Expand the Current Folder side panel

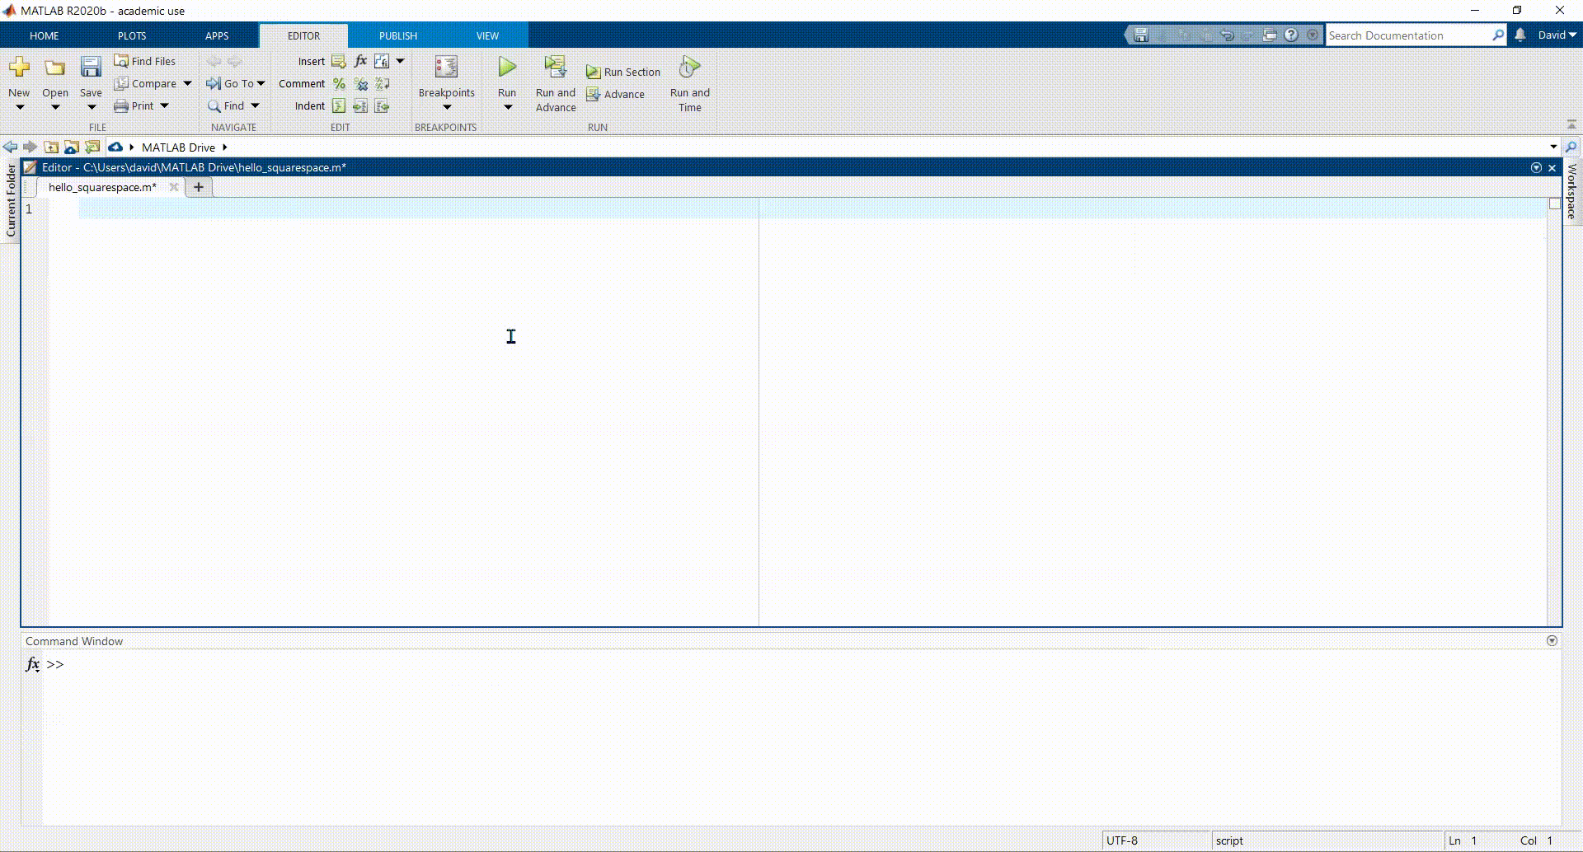11,200
